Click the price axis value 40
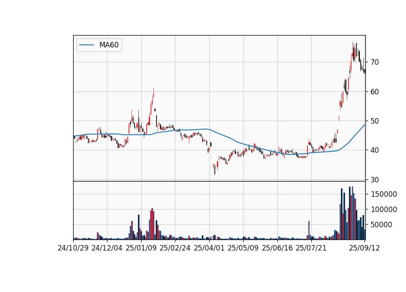 point(375,150)
